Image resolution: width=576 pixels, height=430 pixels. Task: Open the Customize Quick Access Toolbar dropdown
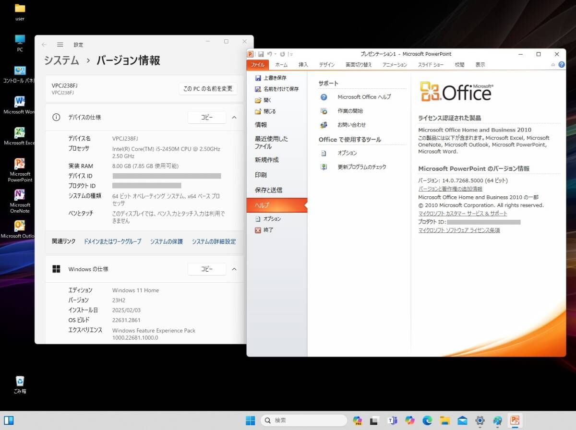(291, 54)
